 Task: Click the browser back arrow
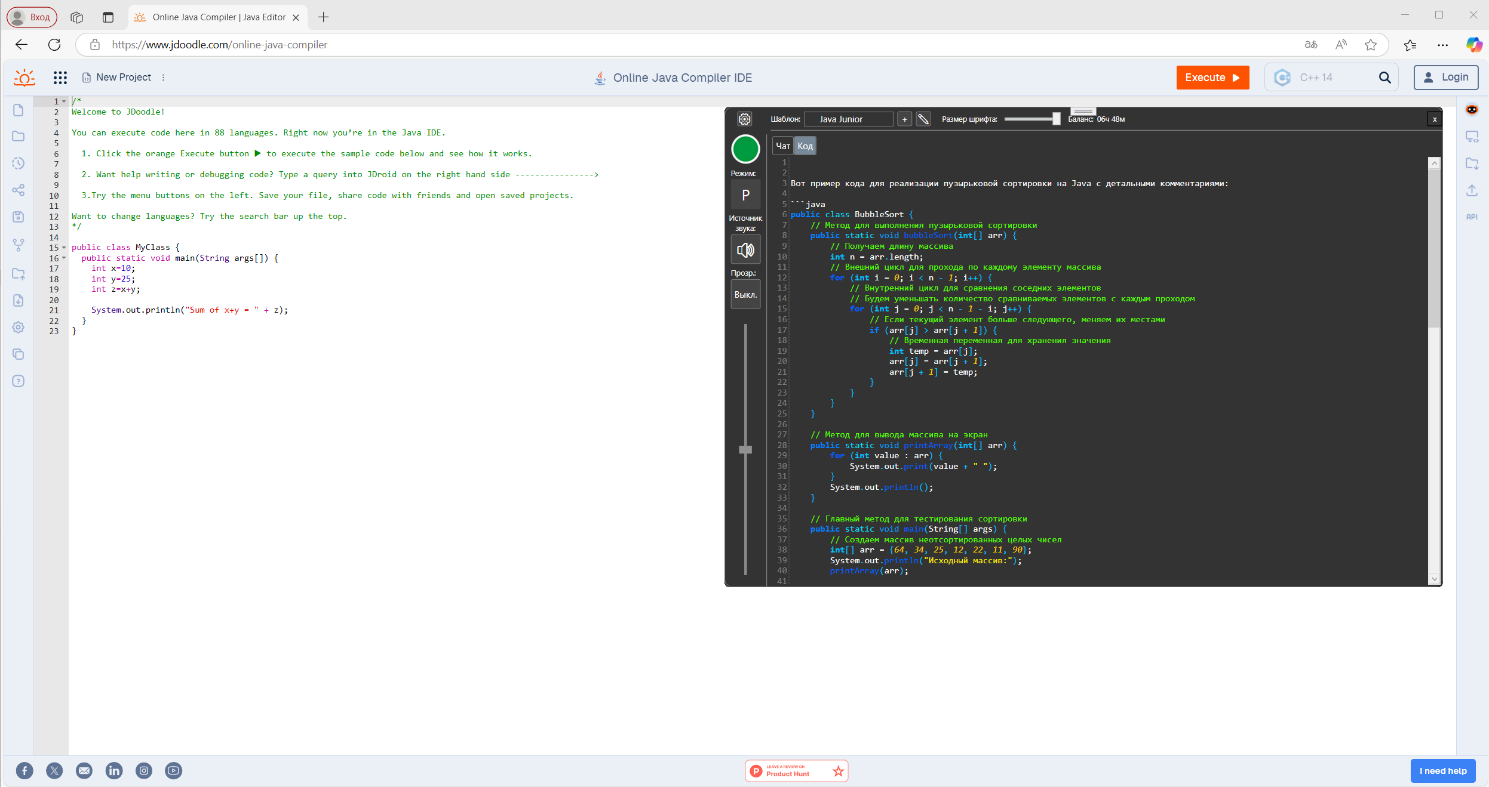pos(22,45)
